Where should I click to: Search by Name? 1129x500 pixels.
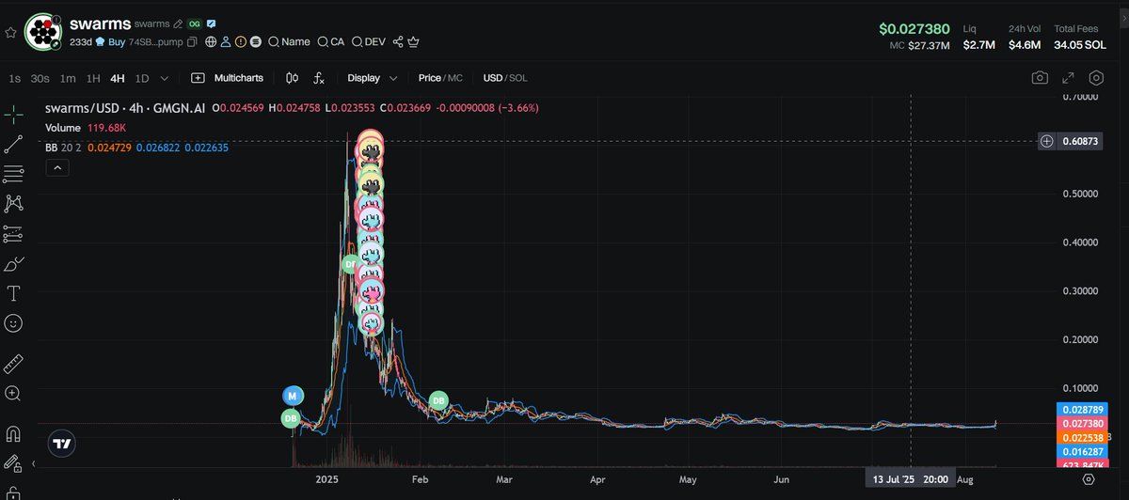coord(289,42)
